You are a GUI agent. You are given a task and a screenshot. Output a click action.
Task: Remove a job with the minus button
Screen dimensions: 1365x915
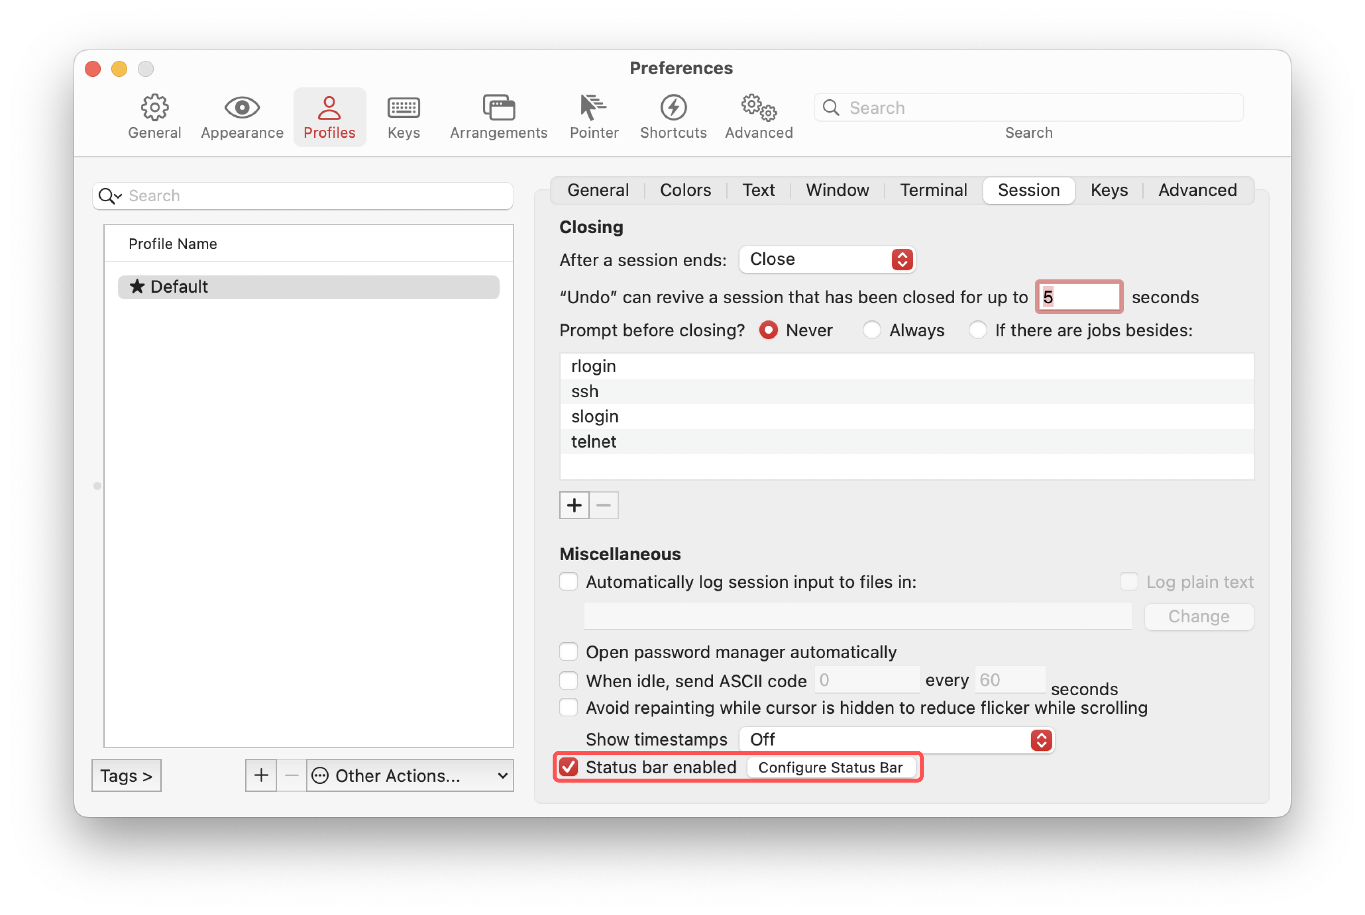(x=604, y=505)
